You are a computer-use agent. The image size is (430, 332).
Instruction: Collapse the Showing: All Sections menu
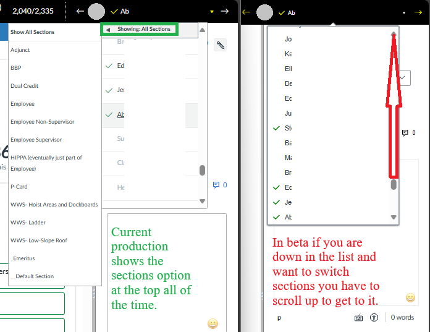(140, 29)
